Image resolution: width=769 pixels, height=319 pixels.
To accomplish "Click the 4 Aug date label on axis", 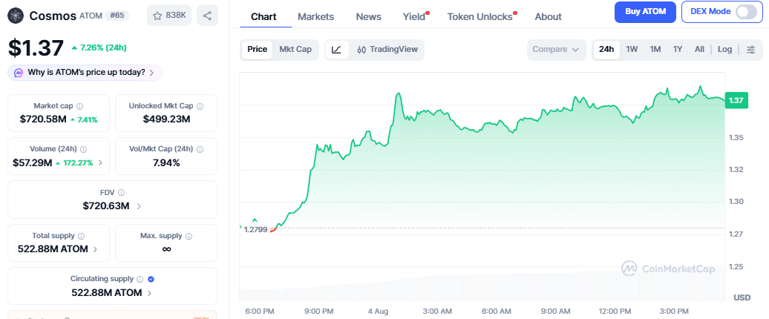I will [x=378, y=311].
